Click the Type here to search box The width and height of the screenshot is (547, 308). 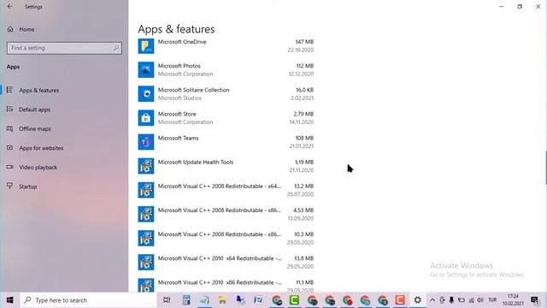pos(89,300)
